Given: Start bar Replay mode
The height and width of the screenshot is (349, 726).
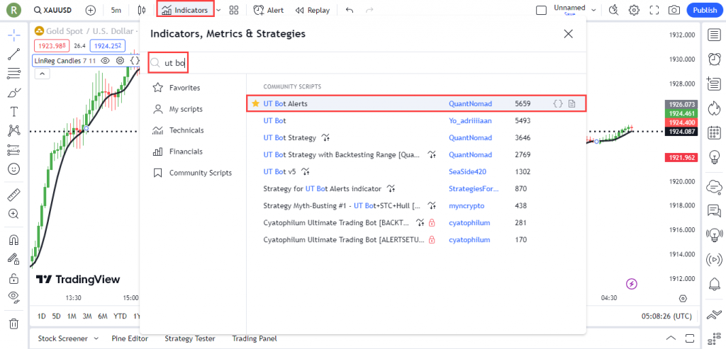Looking at the screenshot, I should [313, 10].
